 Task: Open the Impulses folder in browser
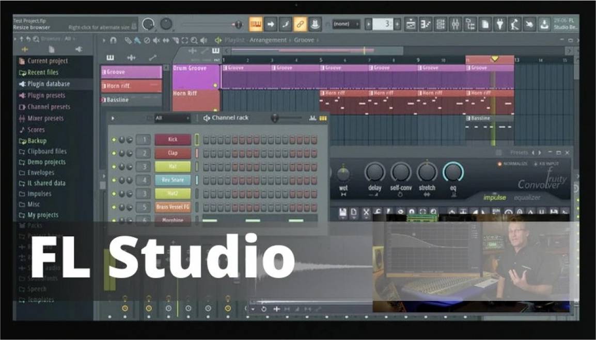(39, 194)
